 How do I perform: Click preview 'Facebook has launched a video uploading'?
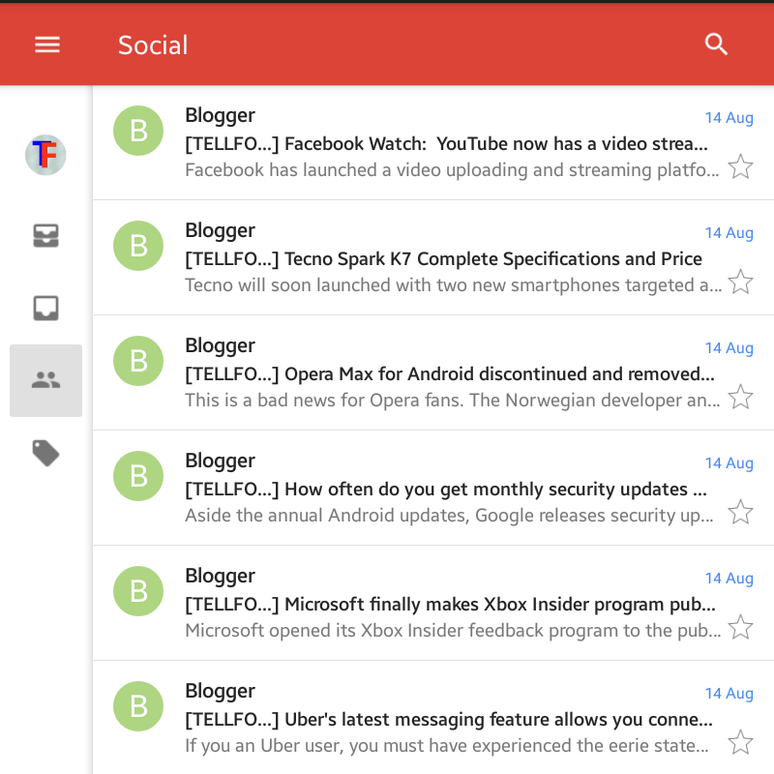[x=452, y=170]
